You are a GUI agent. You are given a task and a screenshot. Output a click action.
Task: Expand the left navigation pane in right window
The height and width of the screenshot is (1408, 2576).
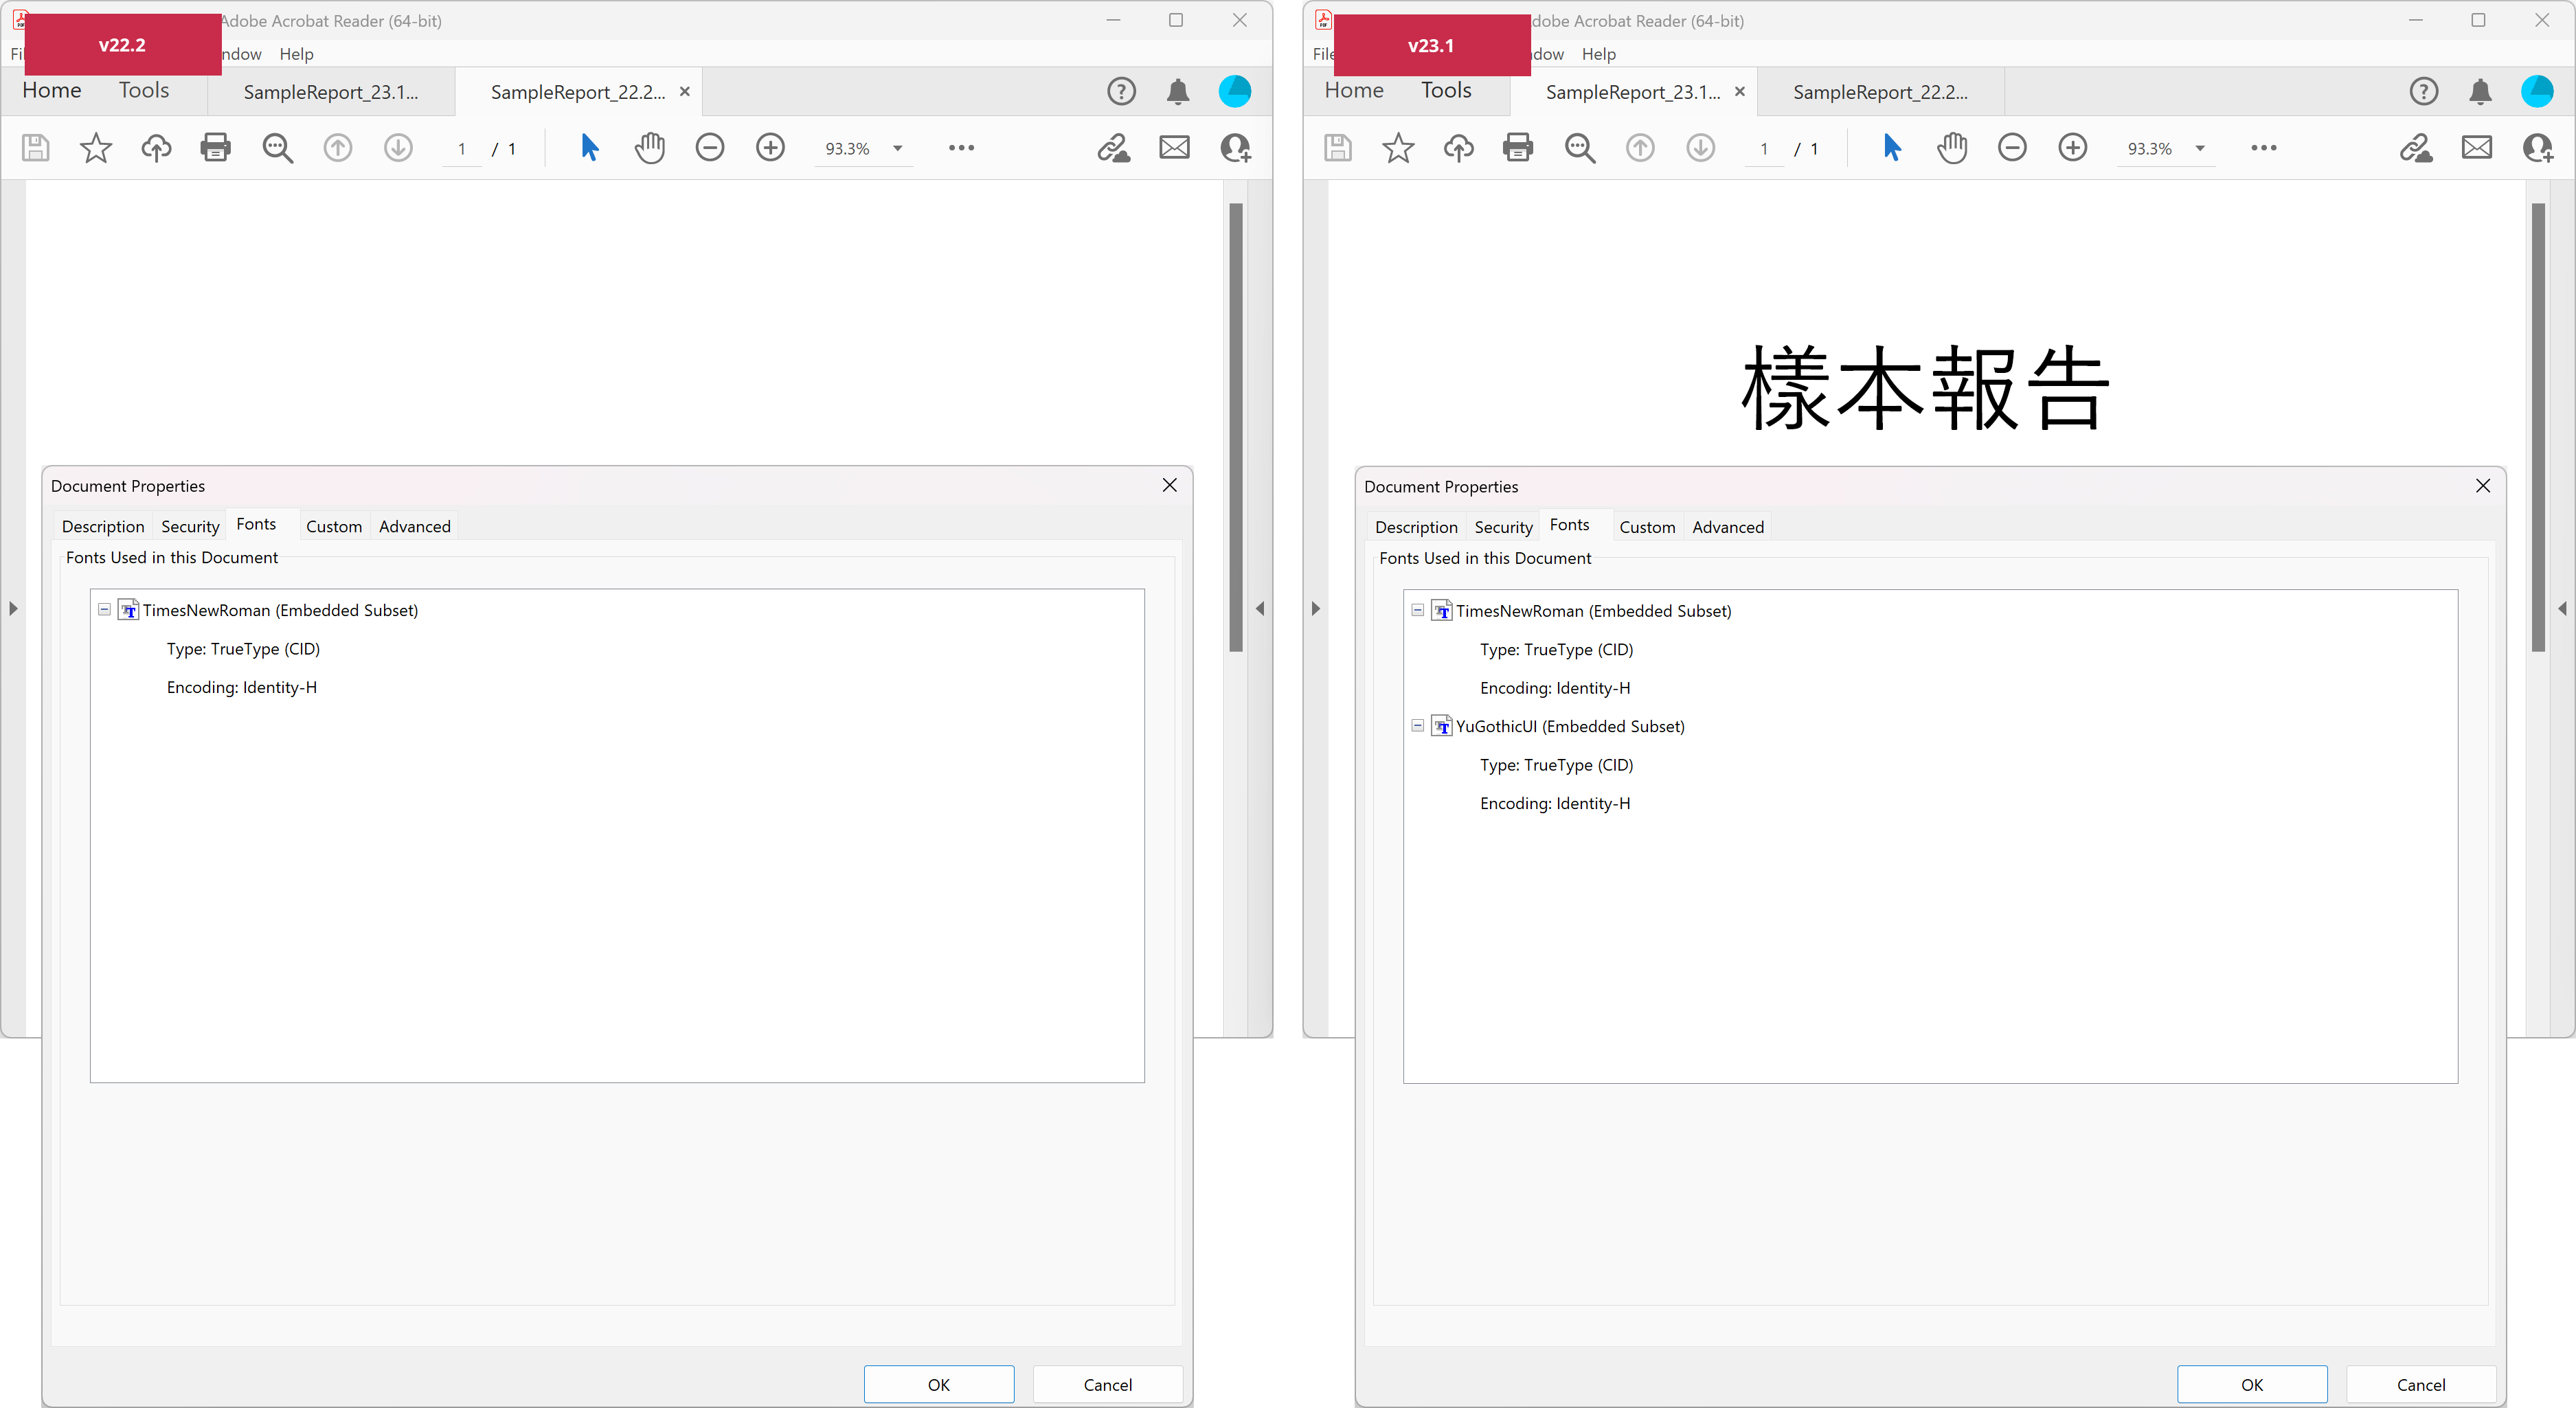coord(1315,609)
